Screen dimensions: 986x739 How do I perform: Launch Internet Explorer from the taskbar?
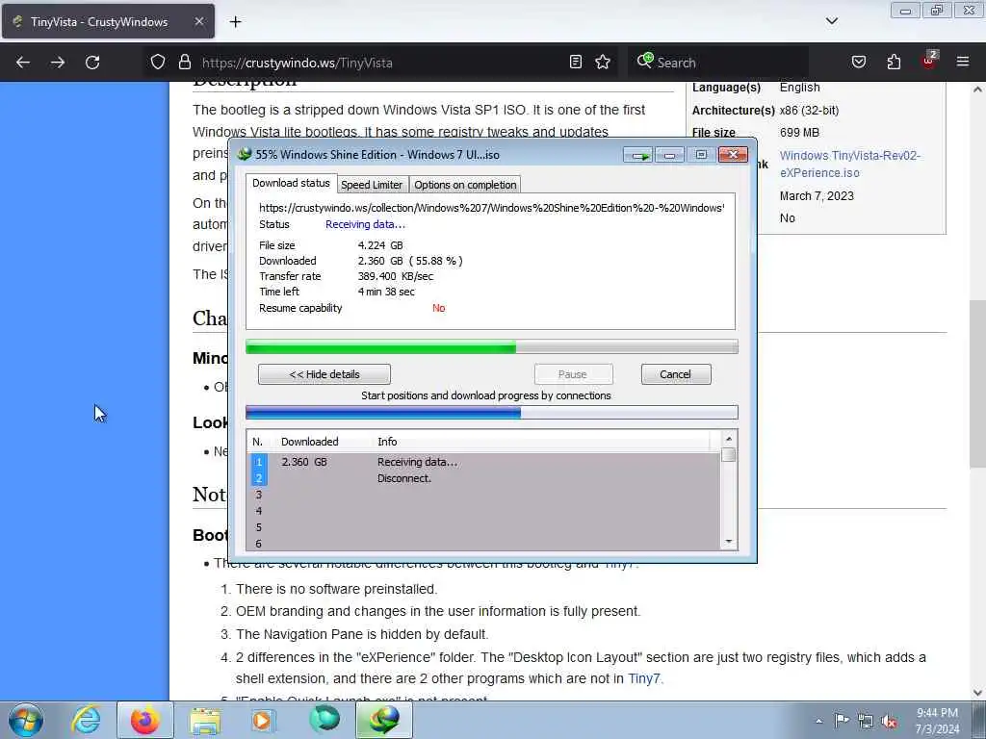tap(86, 720)
